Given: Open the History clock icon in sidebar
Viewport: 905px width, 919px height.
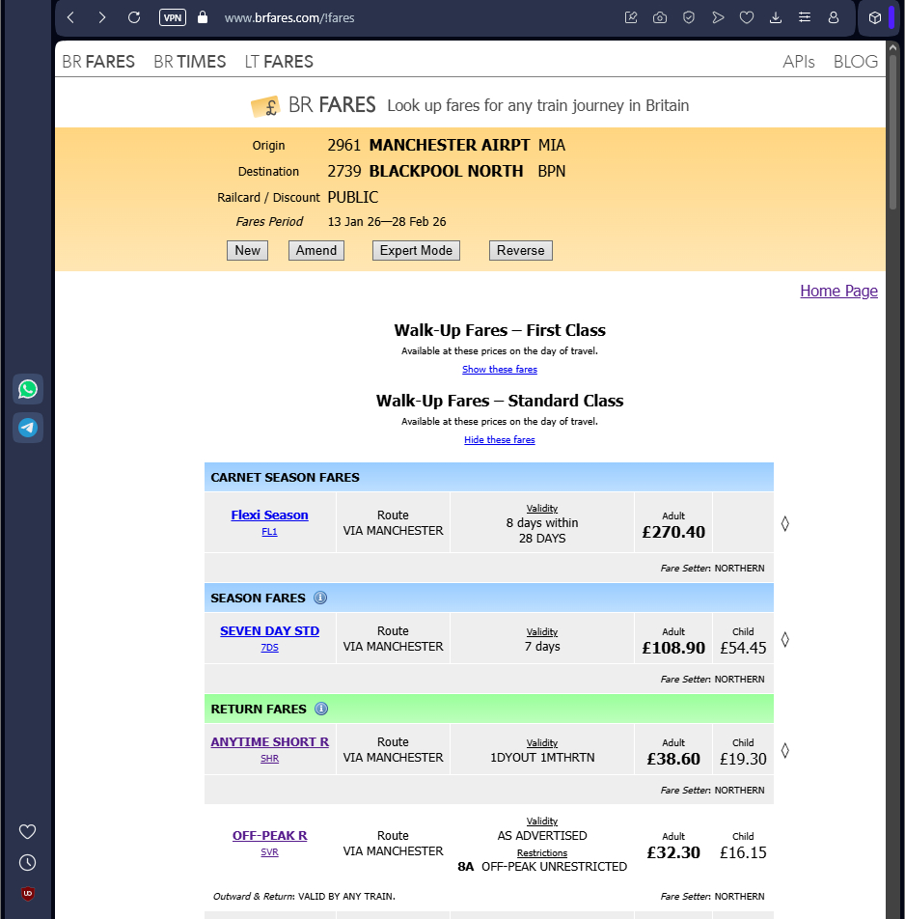Looking at the screenshot, I should coord(28,862).
